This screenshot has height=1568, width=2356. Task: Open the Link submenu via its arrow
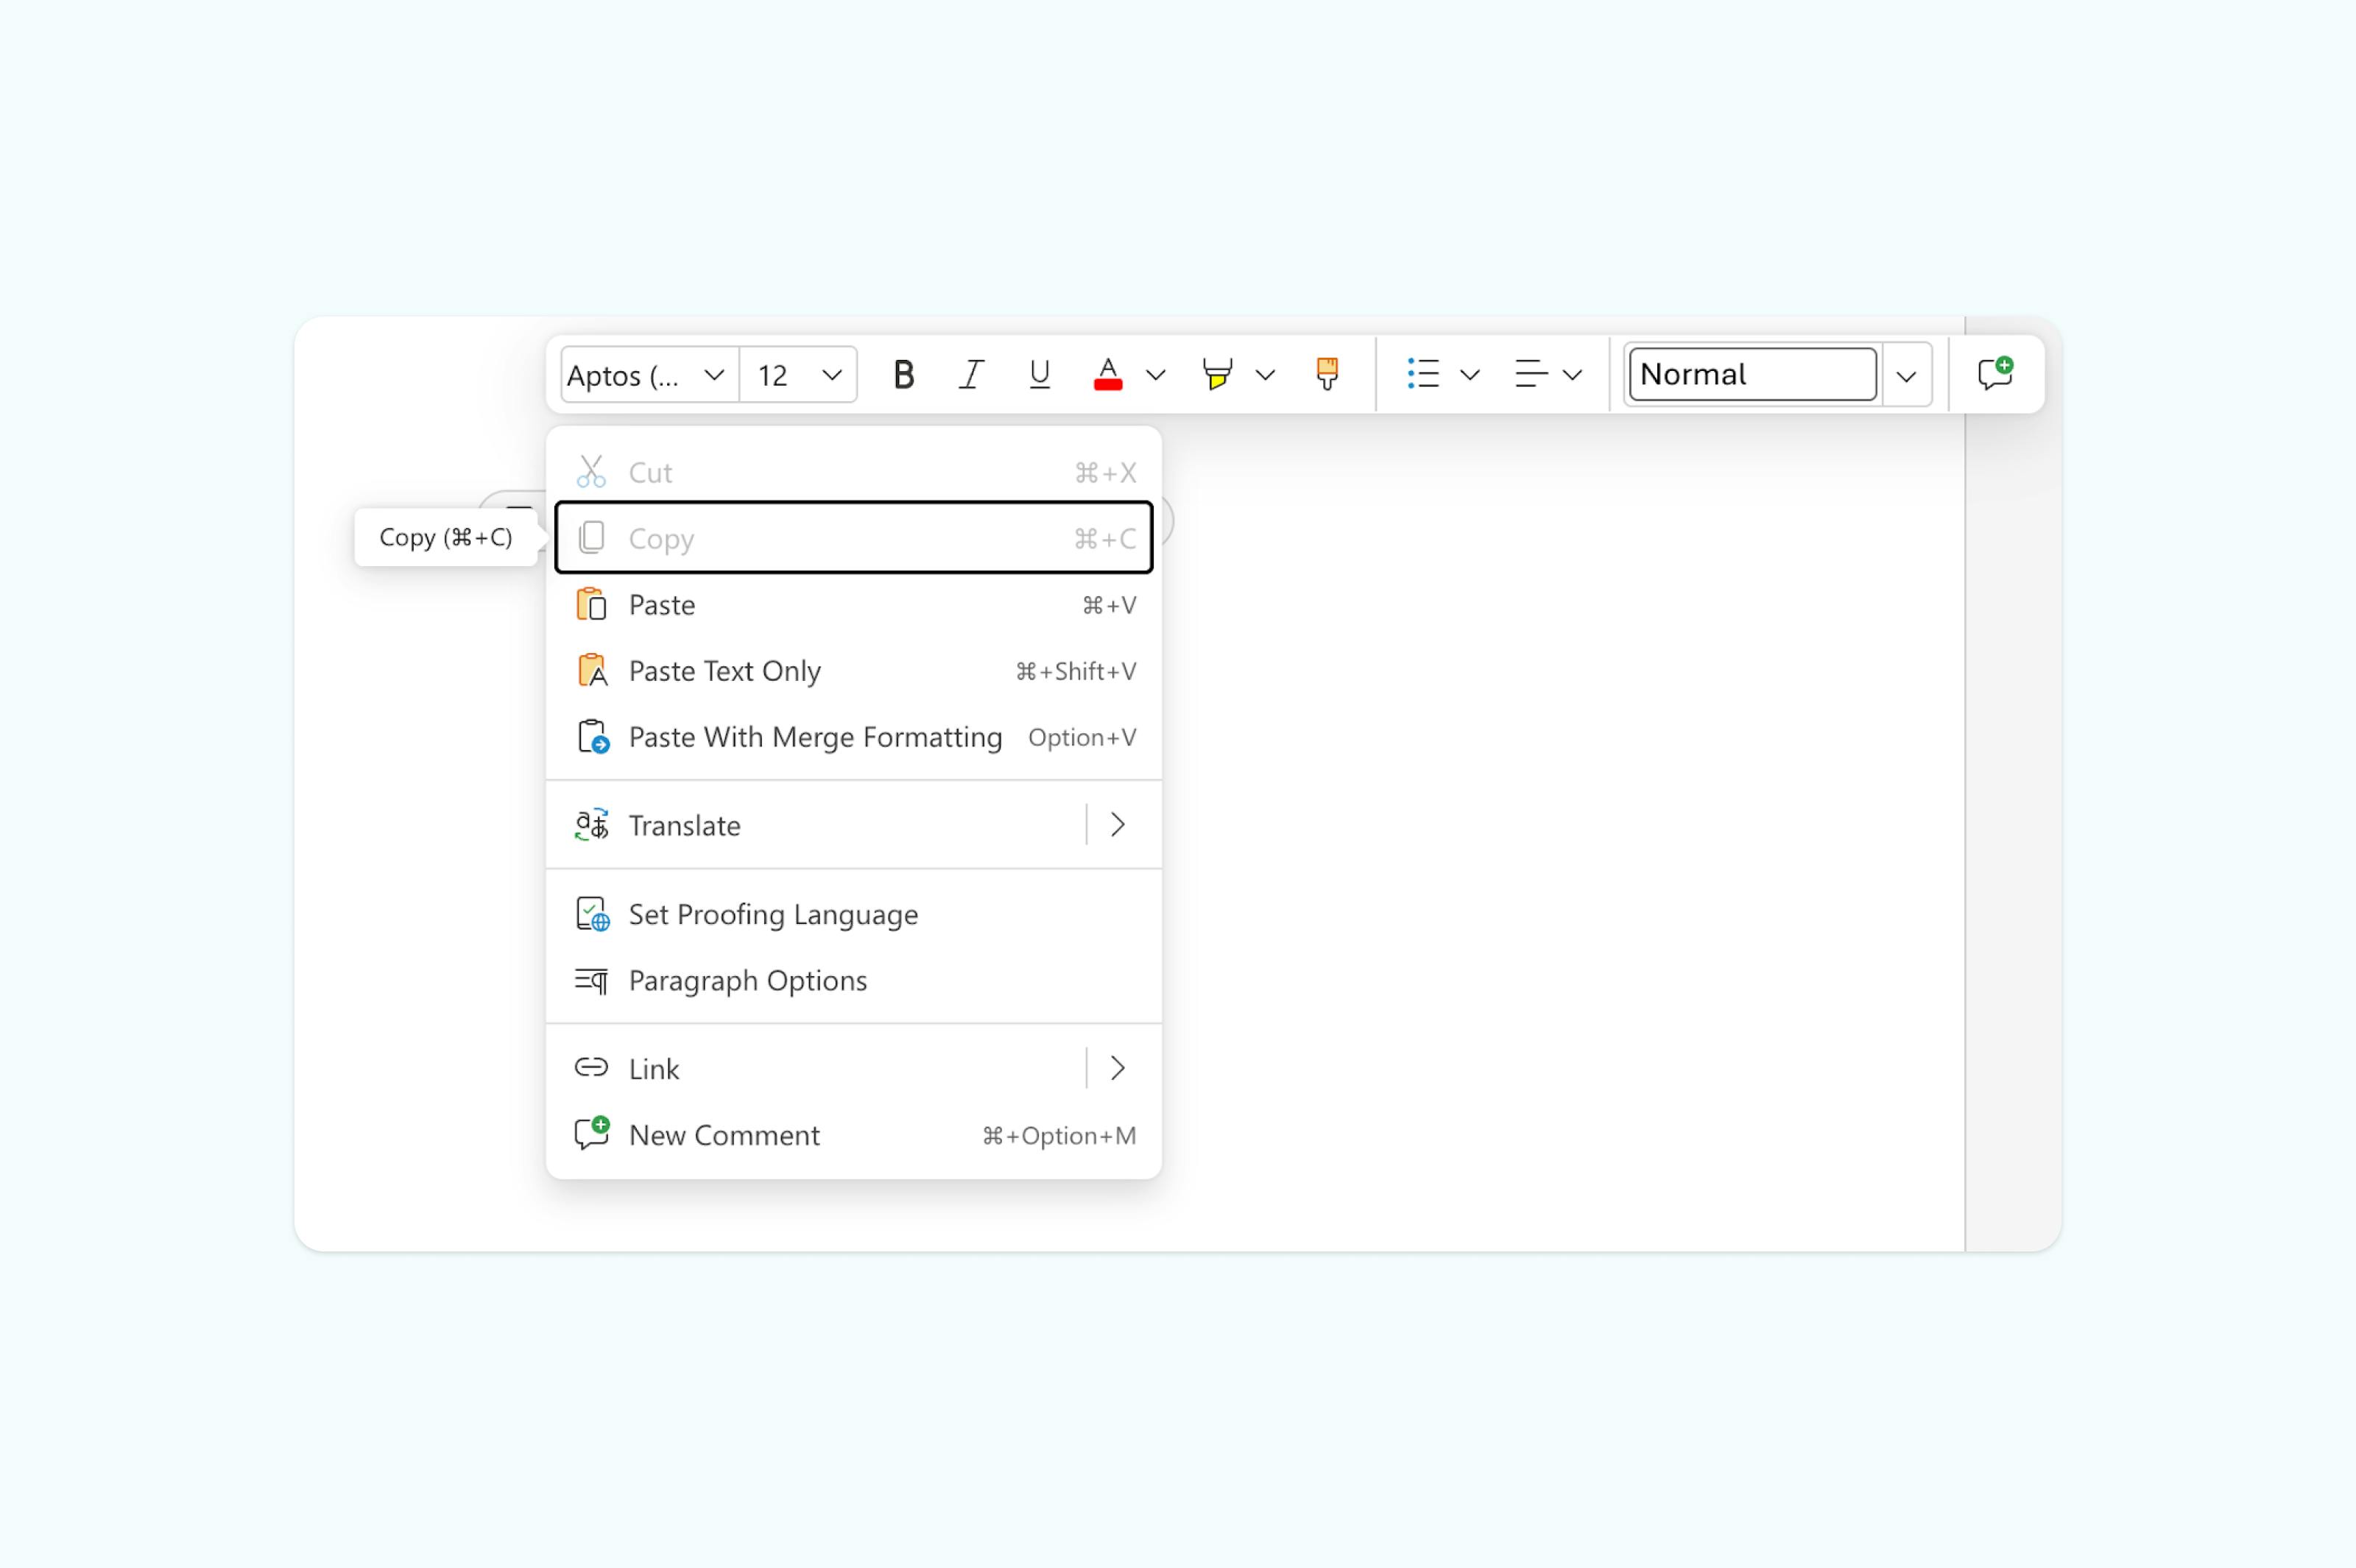(x=1118, y=1068)
